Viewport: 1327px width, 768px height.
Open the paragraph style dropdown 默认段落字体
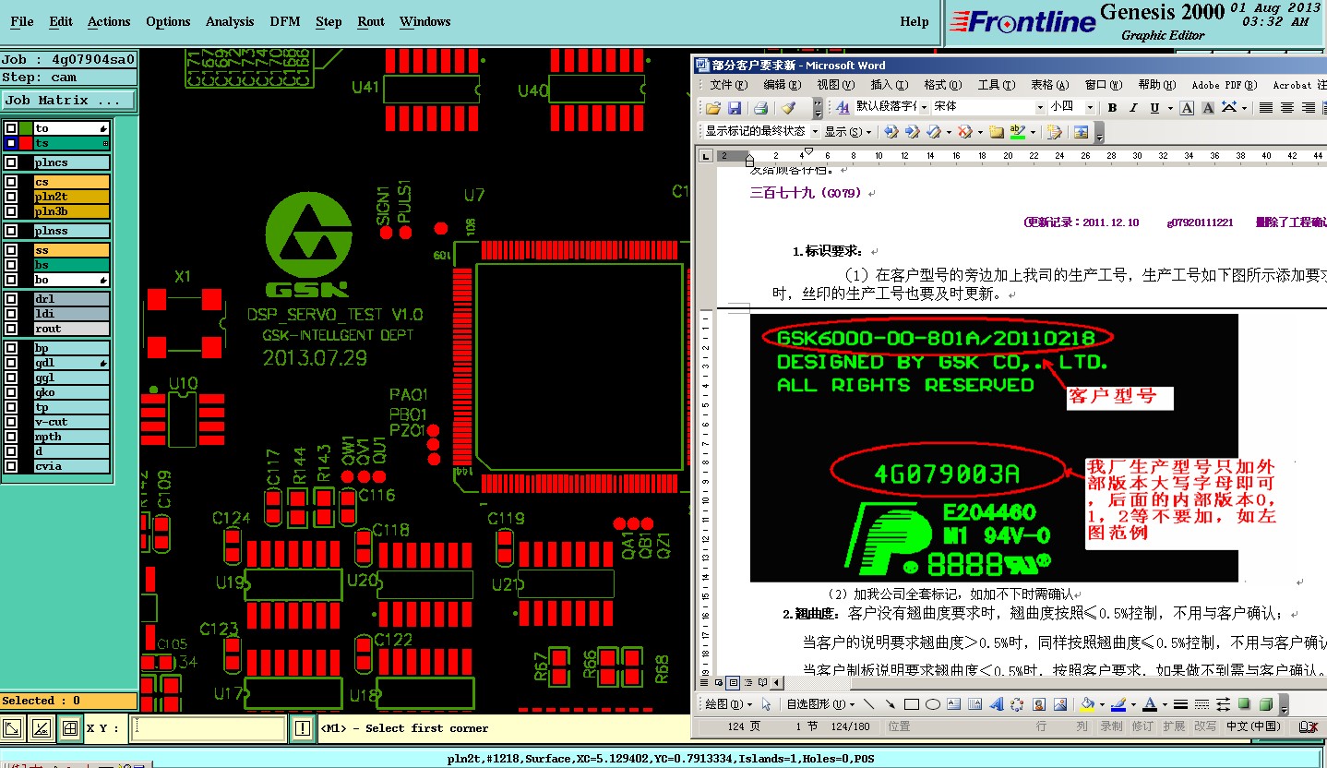(923, 107)
